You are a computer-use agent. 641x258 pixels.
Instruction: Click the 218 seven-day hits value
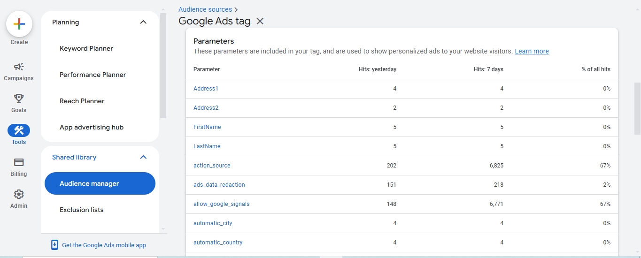click(x=499, y=185)
